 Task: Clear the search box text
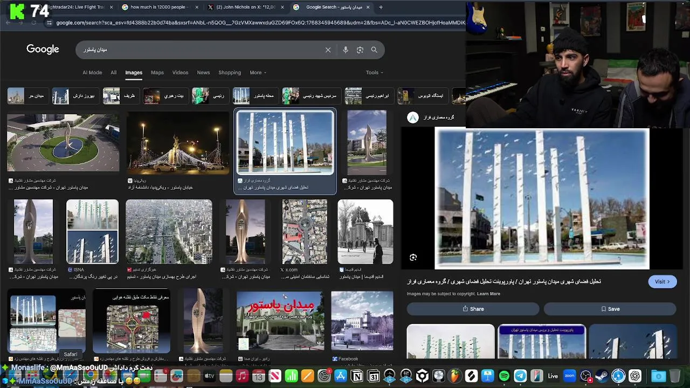pos(328,50)
